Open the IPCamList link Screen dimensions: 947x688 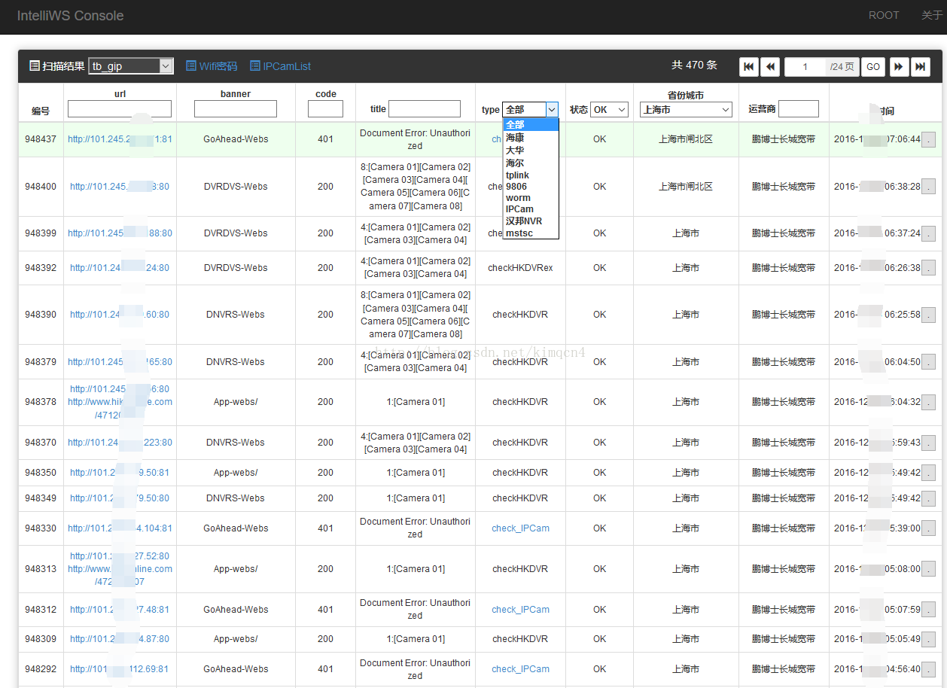pyautogui.click(x=280, y=66)
